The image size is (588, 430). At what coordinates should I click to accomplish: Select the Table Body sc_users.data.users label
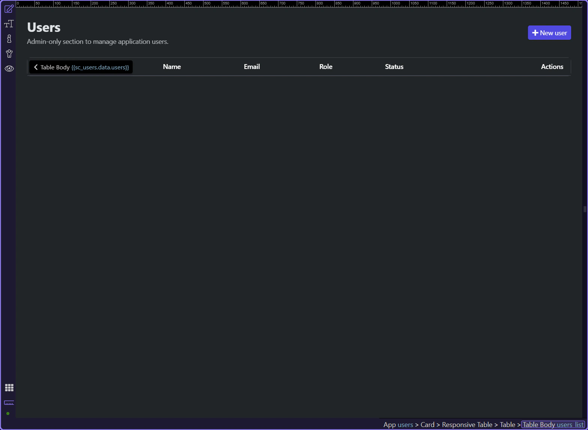point(85,67)
